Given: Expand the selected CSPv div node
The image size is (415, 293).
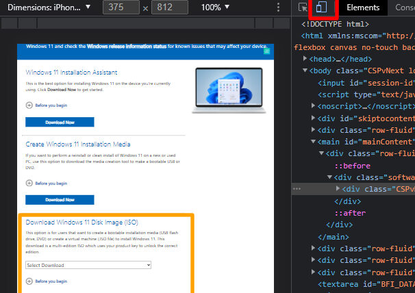Looking at the screenshot, I should (x=338, y=188).
